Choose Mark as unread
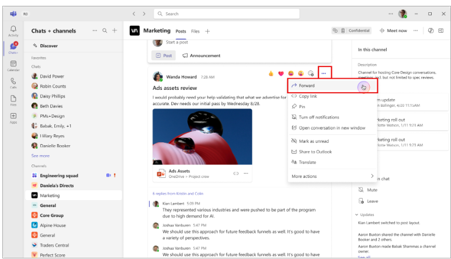 pos(332,141)
